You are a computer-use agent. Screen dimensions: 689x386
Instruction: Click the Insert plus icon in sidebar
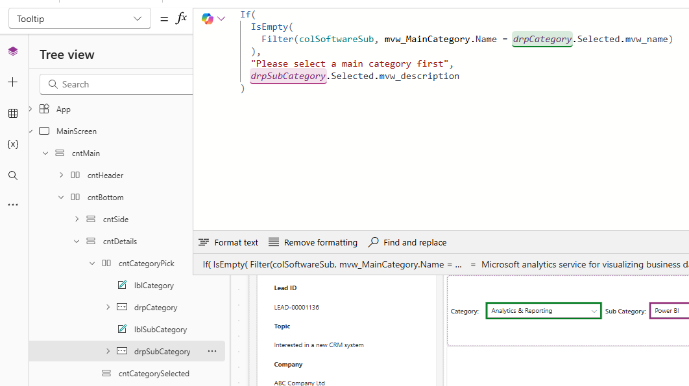(x=13, y=82)
